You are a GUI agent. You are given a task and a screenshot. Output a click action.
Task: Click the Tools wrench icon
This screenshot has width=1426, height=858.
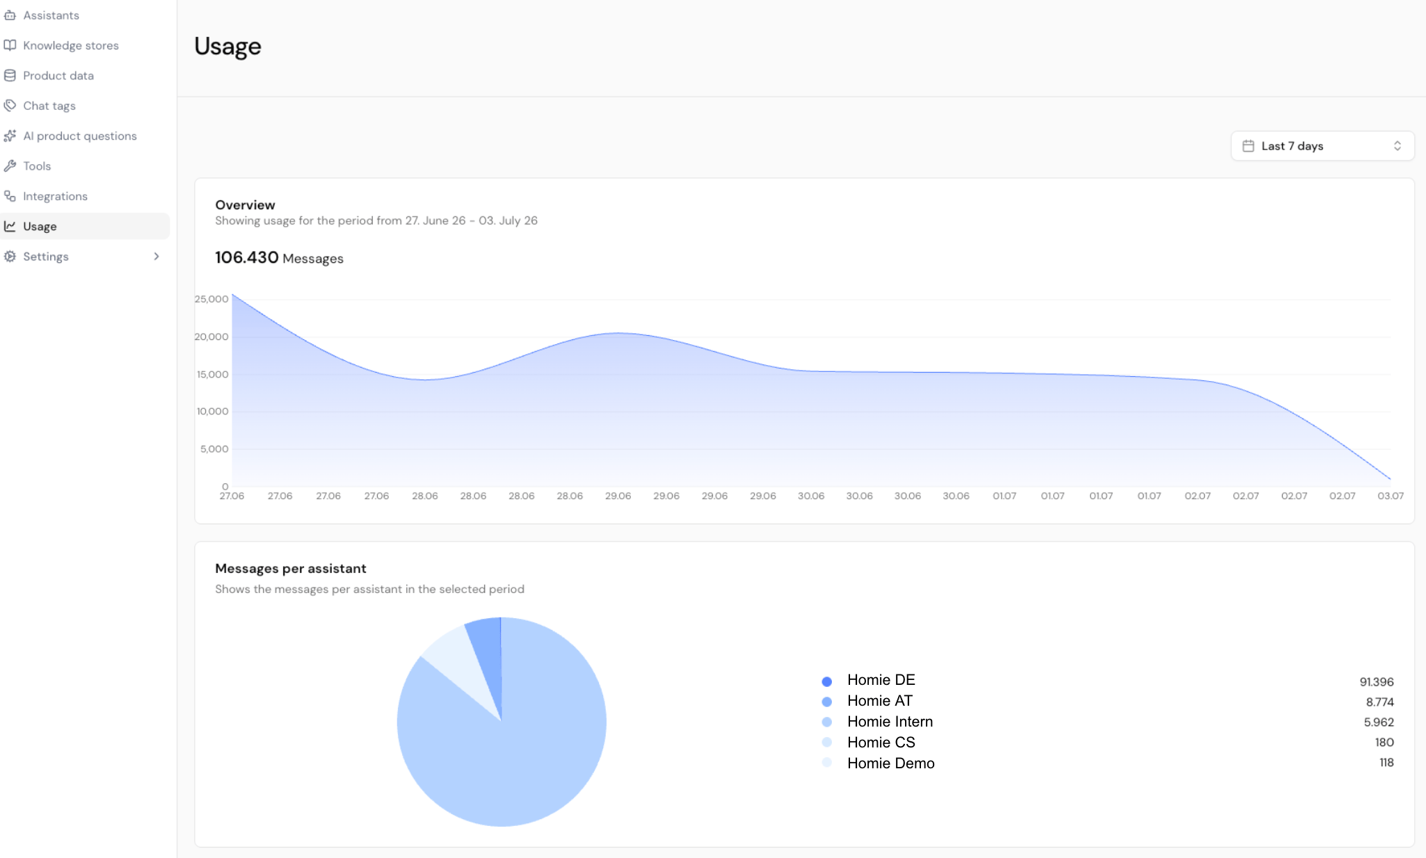coord(10,165)
